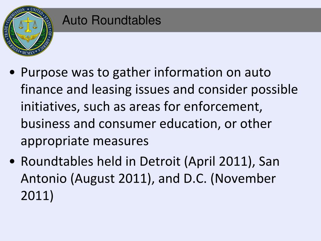Click the empty gray header bar area
Viewport: 321px width, 241px height.
click(238, 21)
